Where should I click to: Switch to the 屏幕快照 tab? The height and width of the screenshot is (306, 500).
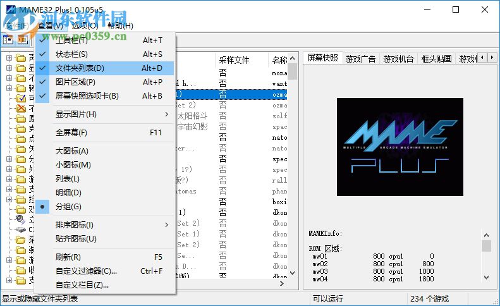pos(323,58)
